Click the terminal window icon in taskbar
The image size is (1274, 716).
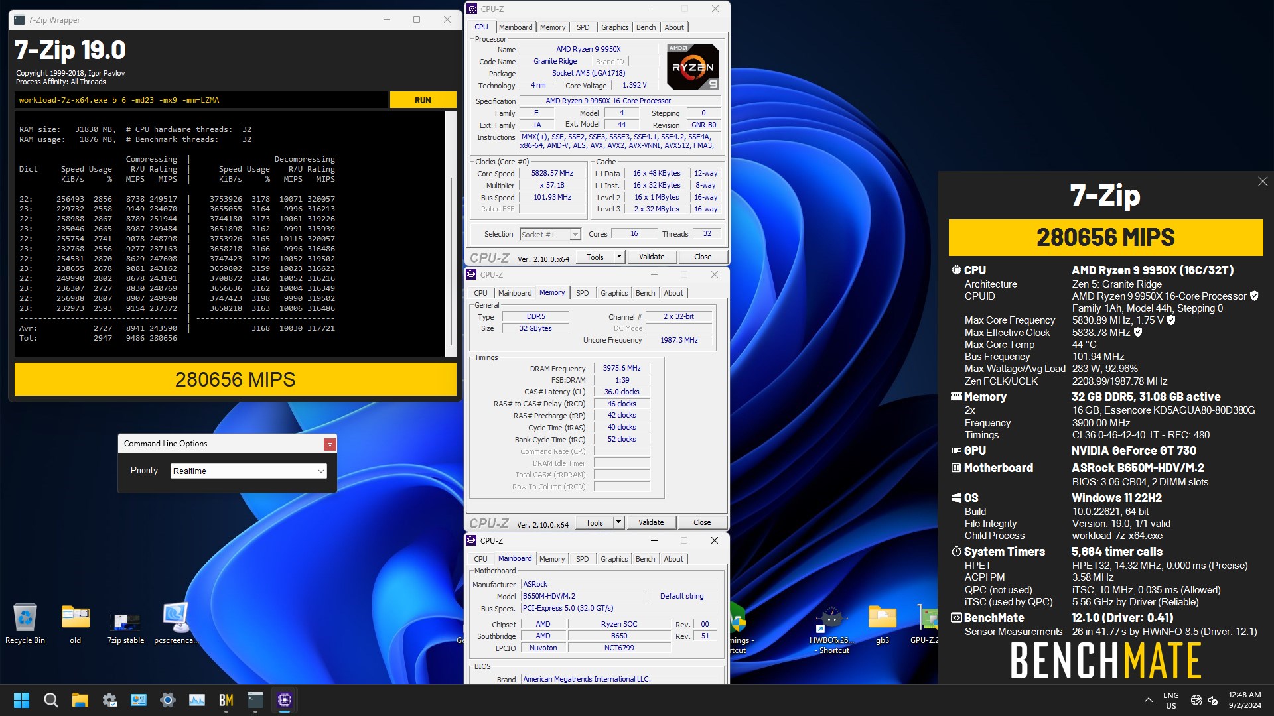tap(255, 700)
